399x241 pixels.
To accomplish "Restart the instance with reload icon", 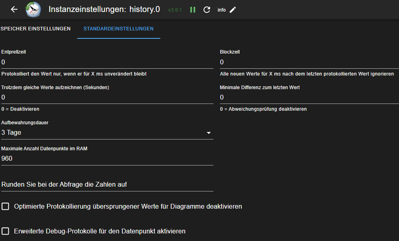I will pos(207,10).
